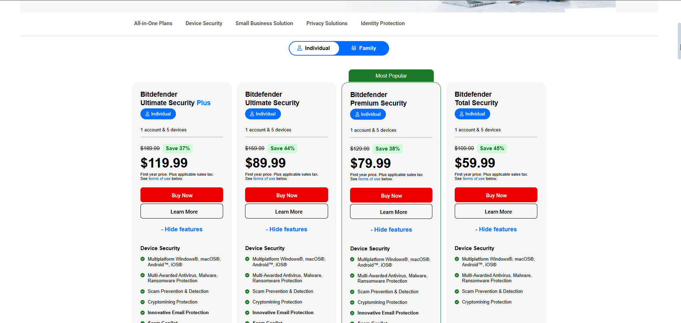Click Innovative Email Protection in Premium Security

(388, 313)
